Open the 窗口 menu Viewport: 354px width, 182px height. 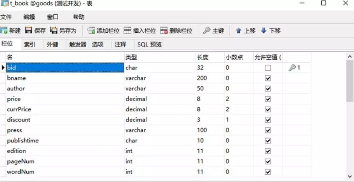click(53, 17)
